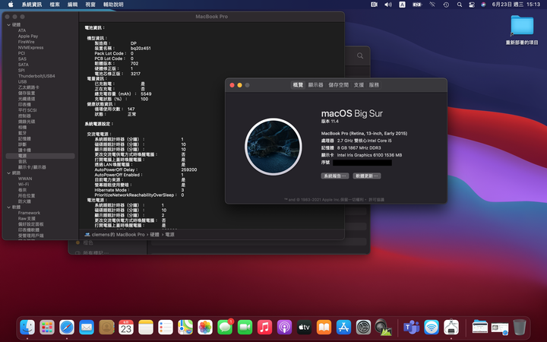This screenshot has width=547, height=342.
Task: Select Apple Pay in the sidebar
Action: [x=28, y=36]
